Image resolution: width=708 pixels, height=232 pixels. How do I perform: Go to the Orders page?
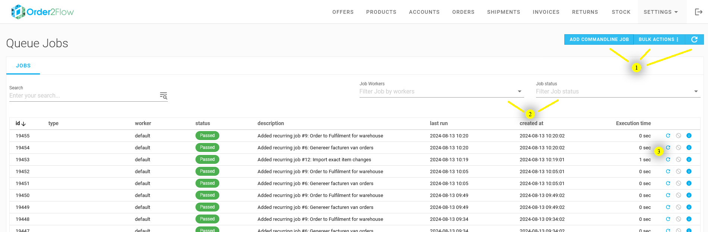(463, 12)
